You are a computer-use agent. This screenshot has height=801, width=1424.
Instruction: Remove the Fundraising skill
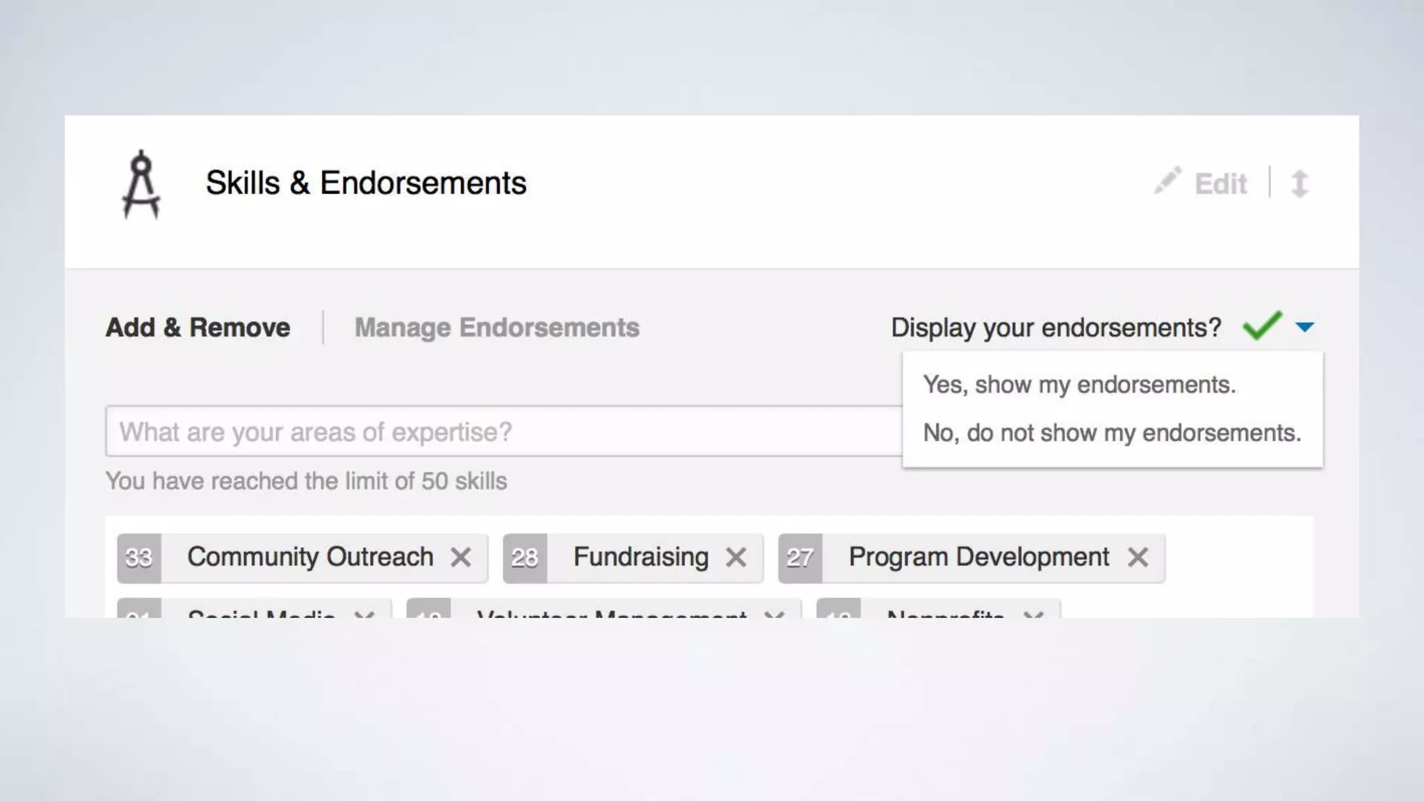[736, 557]
